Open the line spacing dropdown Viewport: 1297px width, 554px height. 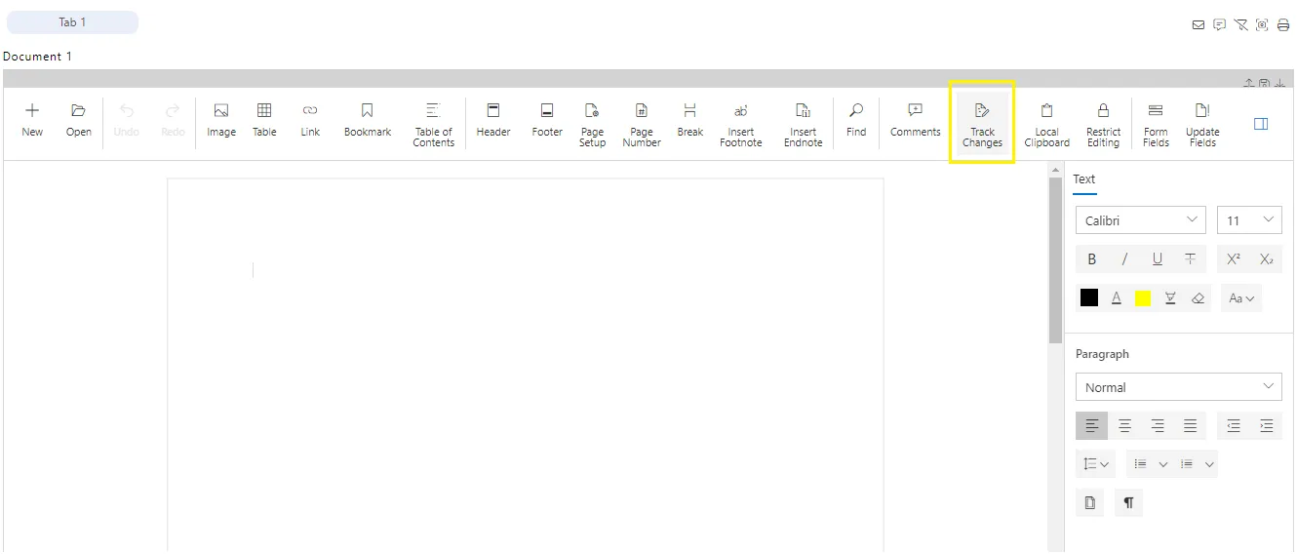(x=1096, y=464)
